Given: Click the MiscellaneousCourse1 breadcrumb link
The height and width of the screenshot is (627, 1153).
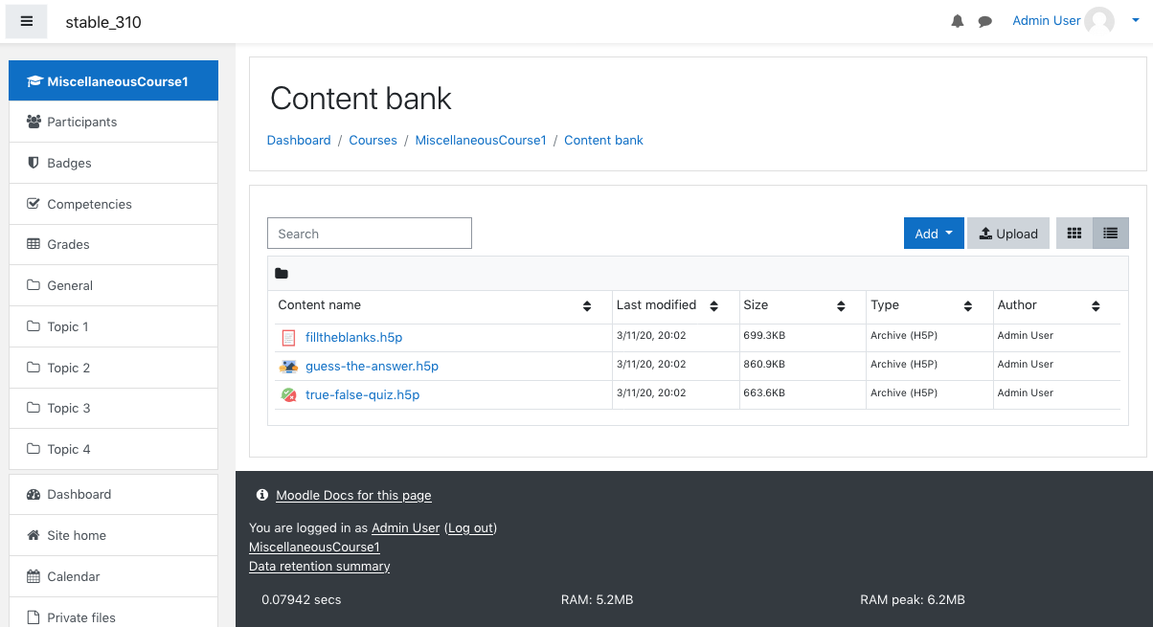Looking at the screenshot, I should [481, 140].
